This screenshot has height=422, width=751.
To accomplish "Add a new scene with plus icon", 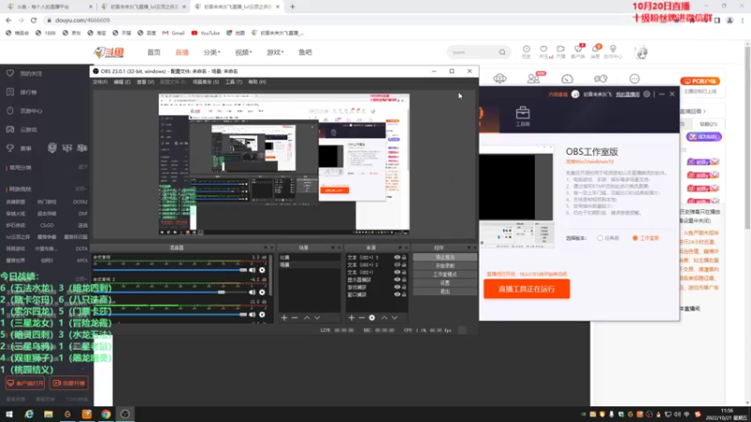I will (x=284, y=318).
